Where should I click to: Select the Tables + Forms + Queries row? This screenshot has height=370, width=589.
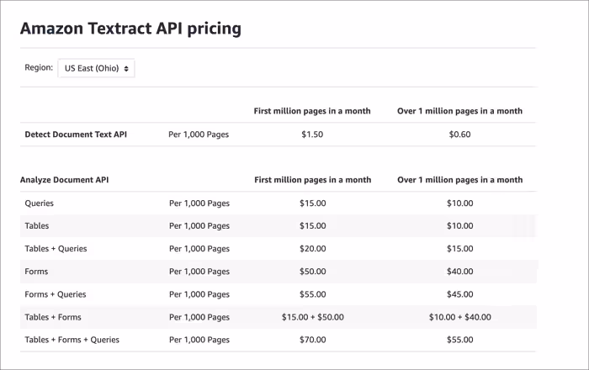(x=72, y=340)
